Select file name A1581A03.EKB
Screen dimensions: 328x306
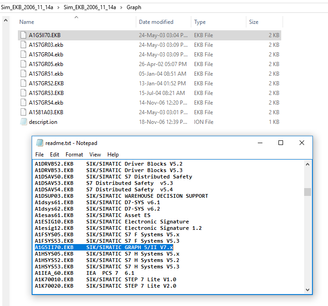coord(46,112)
